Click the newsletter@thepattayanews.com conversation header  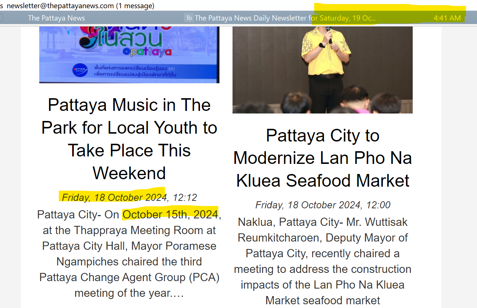click(80, 6)
